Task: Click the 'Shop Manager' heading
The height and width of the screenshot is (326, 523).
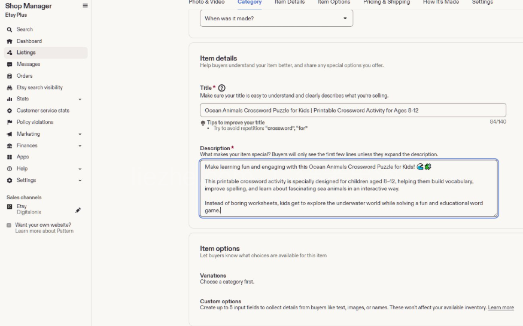Action: pyautogui.click(x=28, y=6)
